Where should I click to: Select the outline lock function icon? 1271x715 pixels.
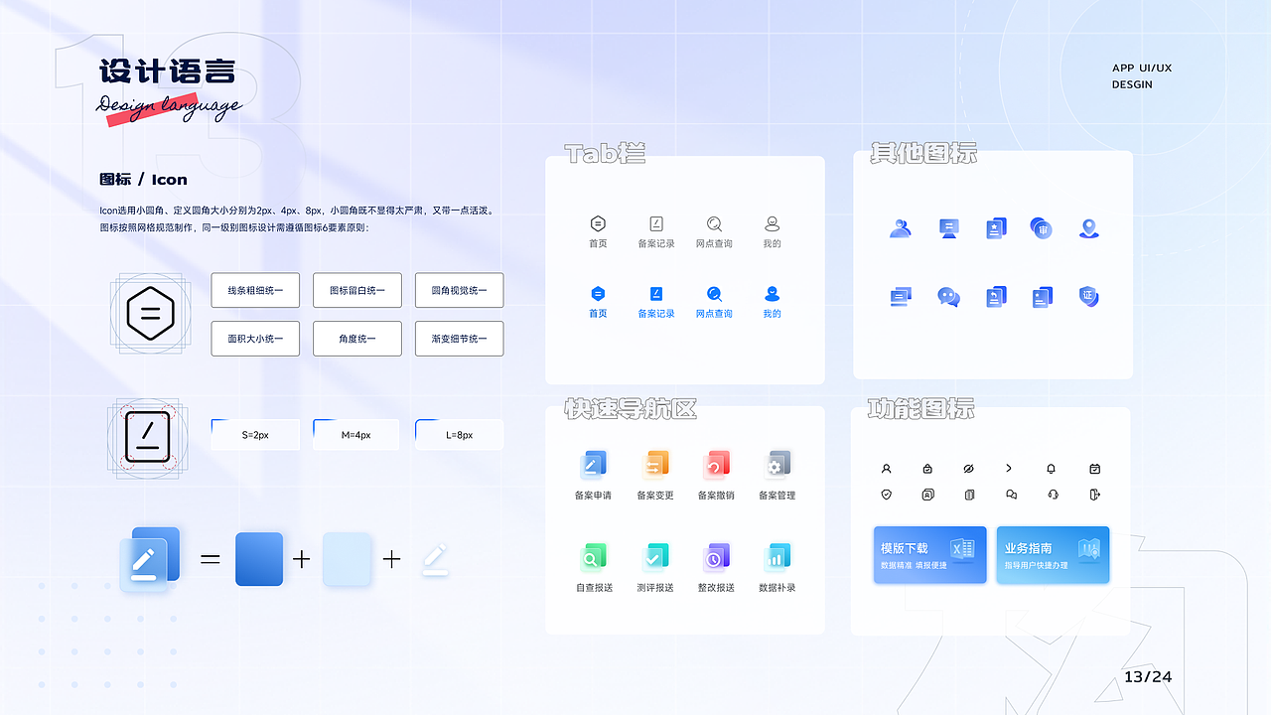[x=927, y=469]
